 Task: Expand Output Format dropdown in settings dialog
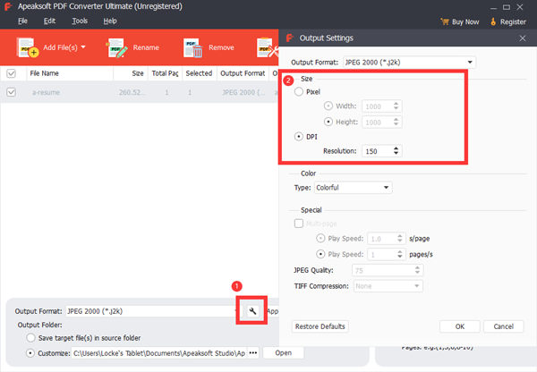(470, 63)
